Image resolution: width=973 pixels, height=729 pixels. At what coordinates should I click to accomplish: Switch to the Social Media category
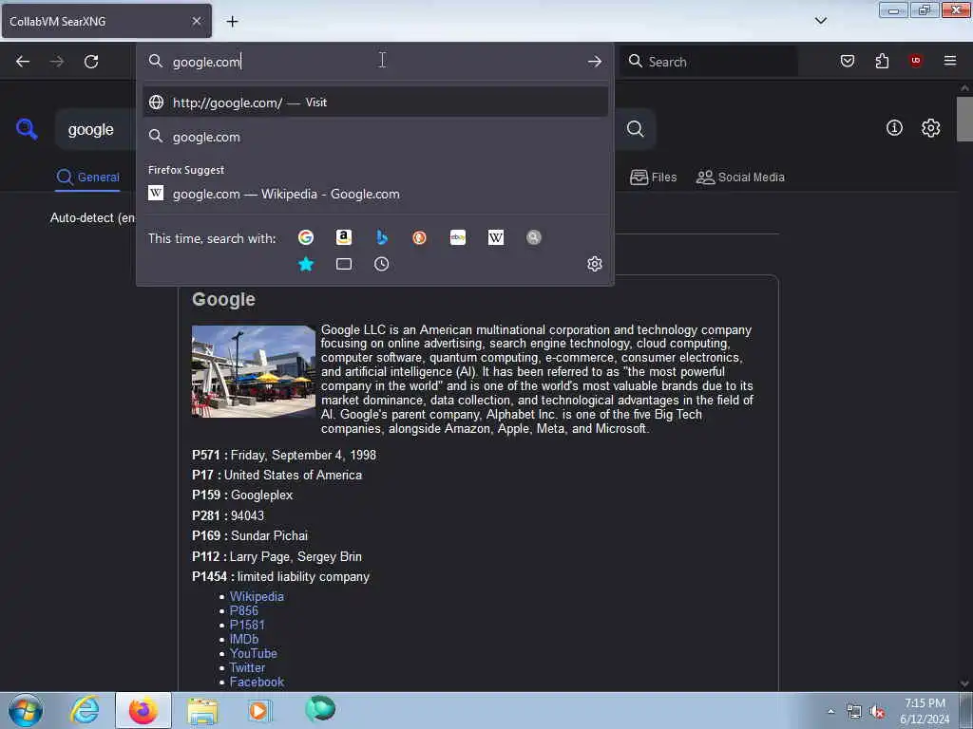[740, 178]
